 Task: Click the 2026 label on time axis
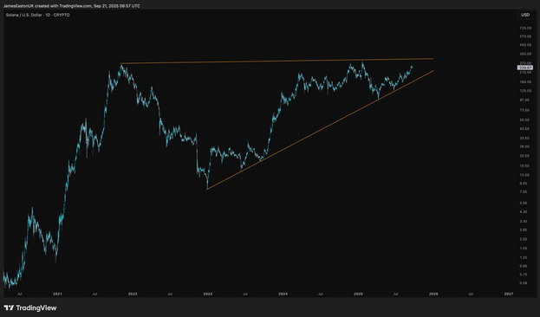(x=433, y=294)
